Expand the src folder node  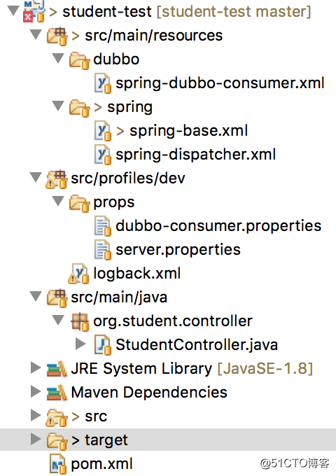pos(36,415)
